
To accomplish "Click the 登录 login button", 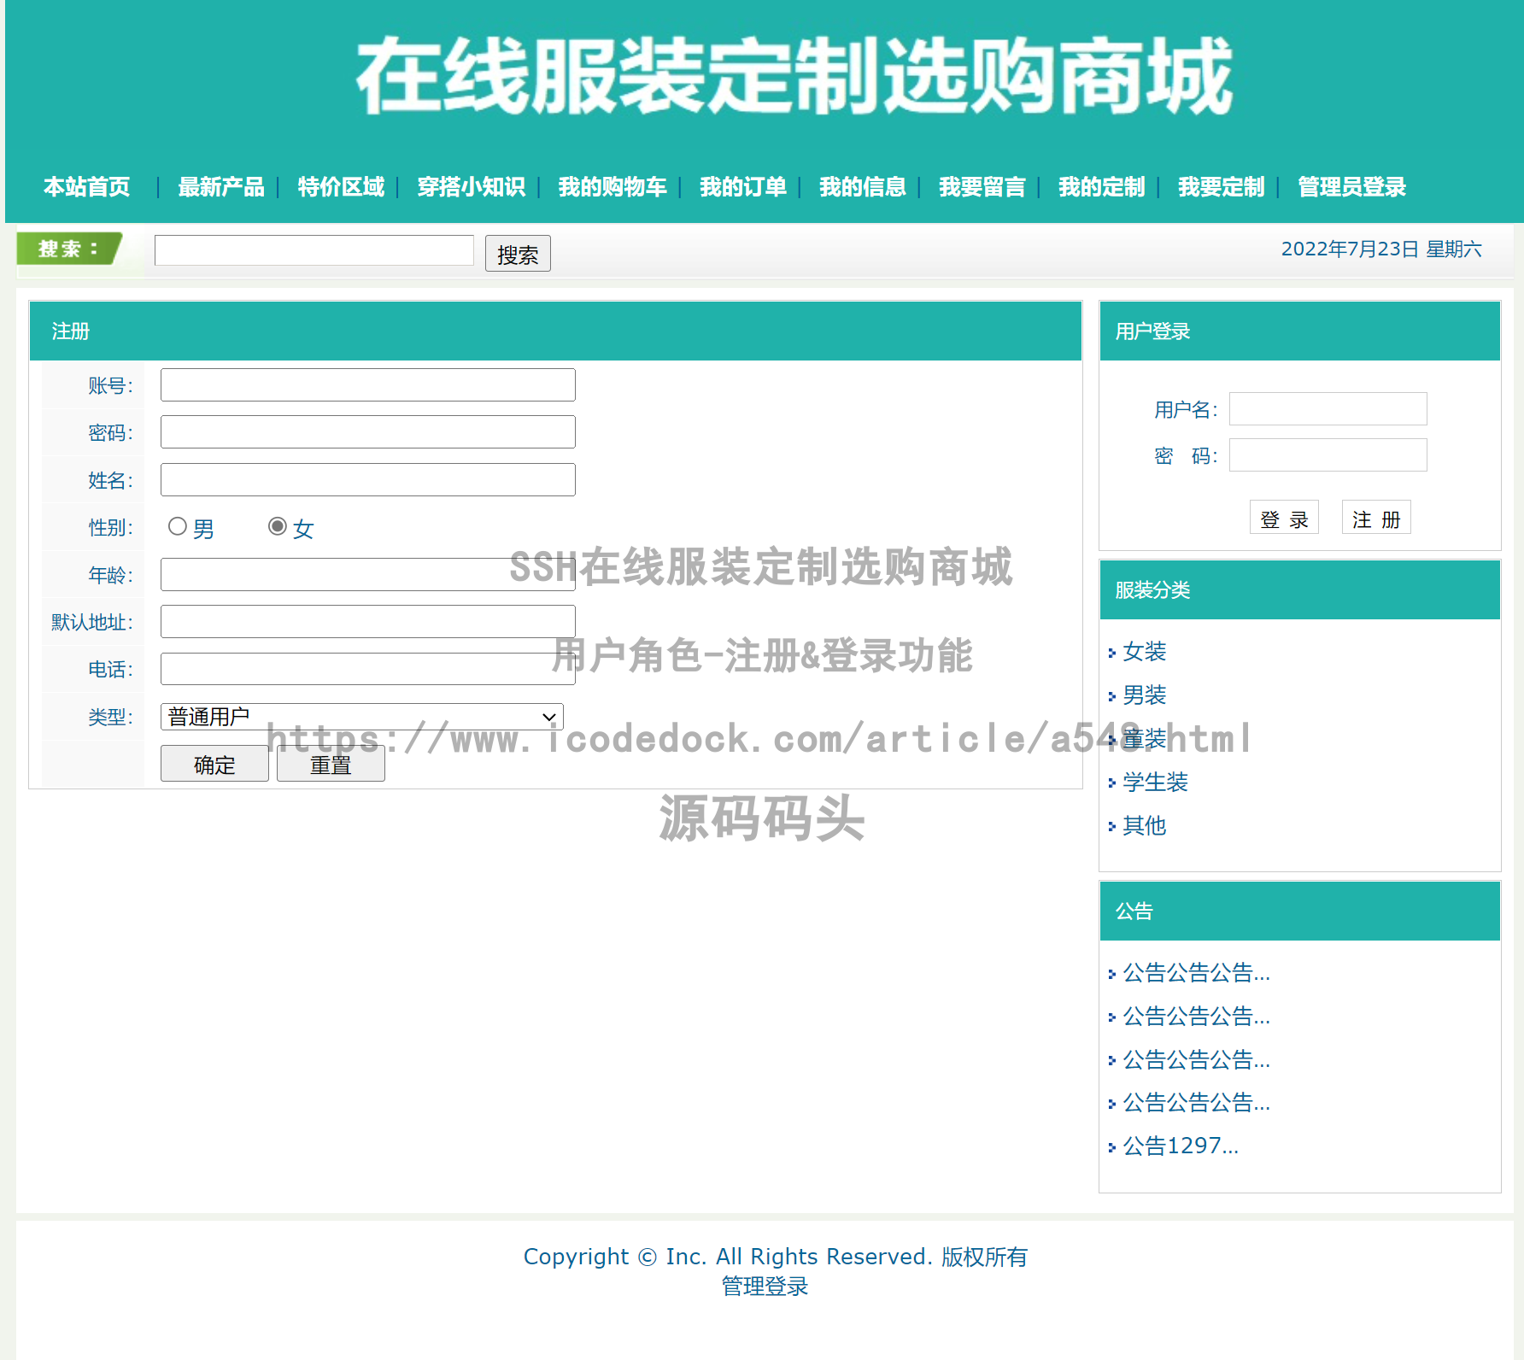I will coord(1284,517).
